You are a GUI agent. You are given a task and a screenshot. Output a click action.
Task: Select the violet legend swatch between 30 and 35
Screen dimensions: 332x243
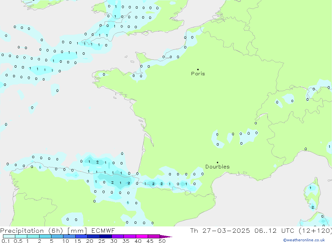[x=118, y=236]
